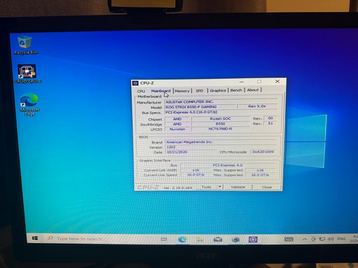Click the Close button in CPU-Z
Image resolution: width=358 pixels, height=268 pixels.
point(267,187)
